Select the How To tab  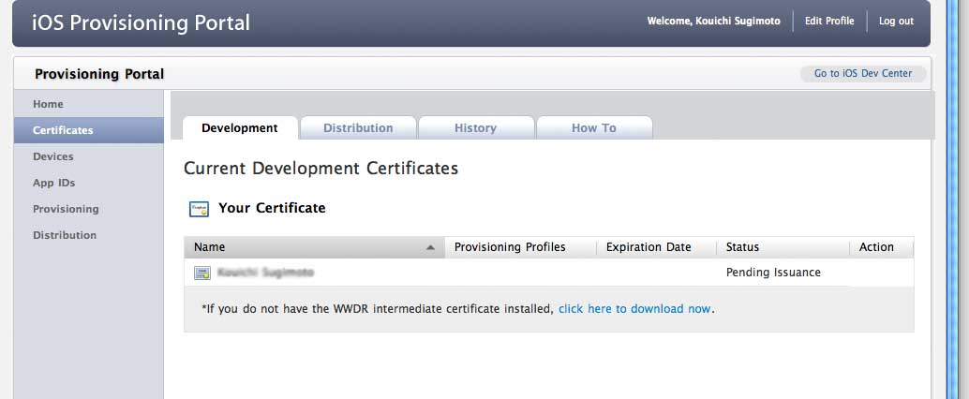(x=593, y=128)
